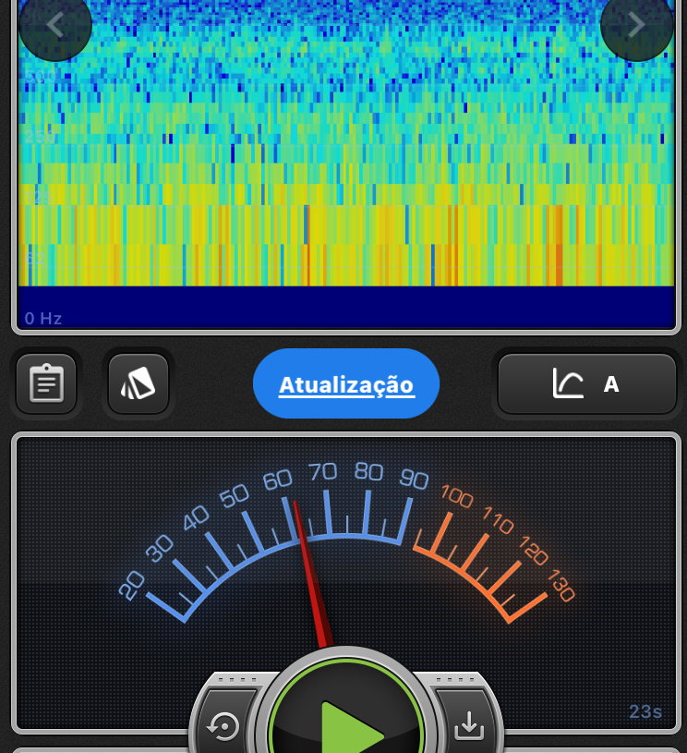Tap the 130 mark at the gauge end

point(560,586)
